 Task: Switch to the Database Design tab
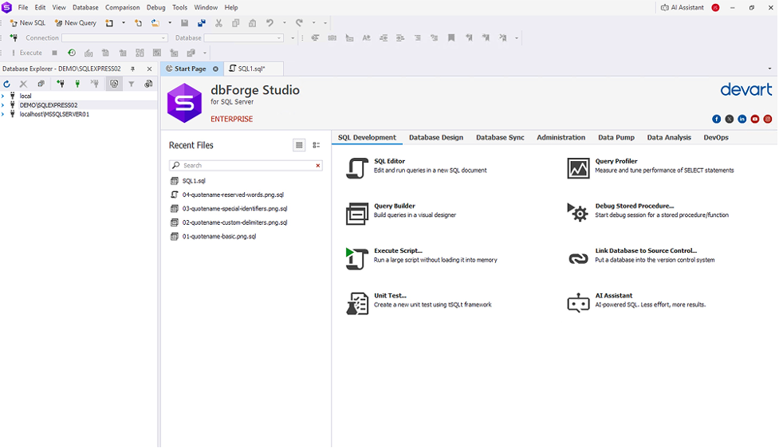coord(435,138)
